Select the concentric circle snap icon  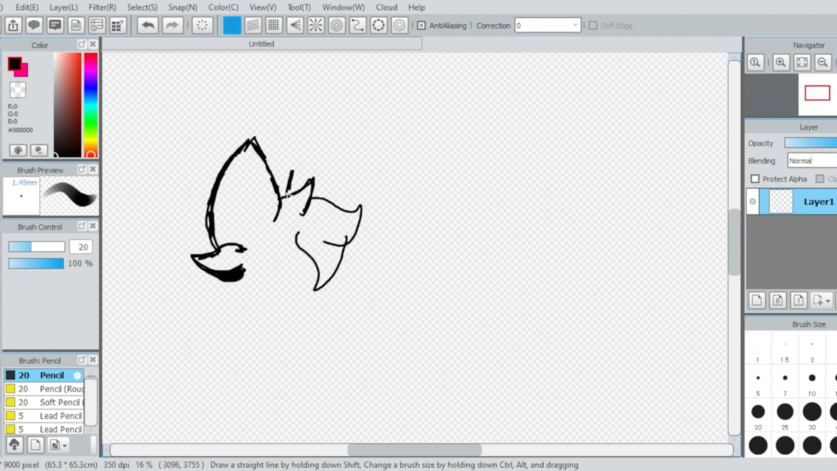tap(337, 25)
